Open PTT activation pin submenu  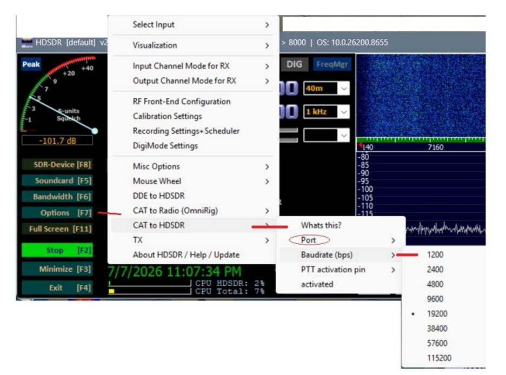tap(341, 270)
